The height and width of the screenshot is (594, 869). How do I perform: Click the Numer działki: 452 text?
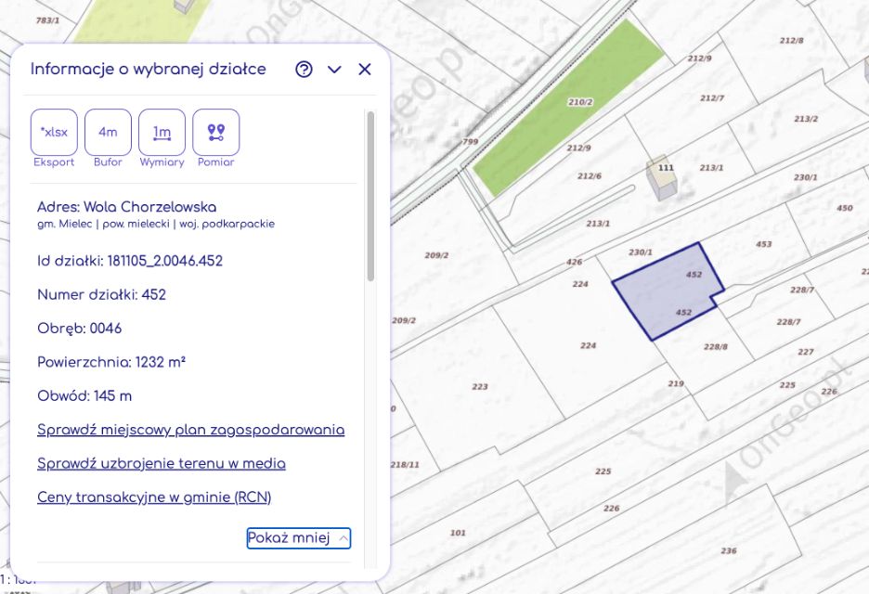pos(101,295)
